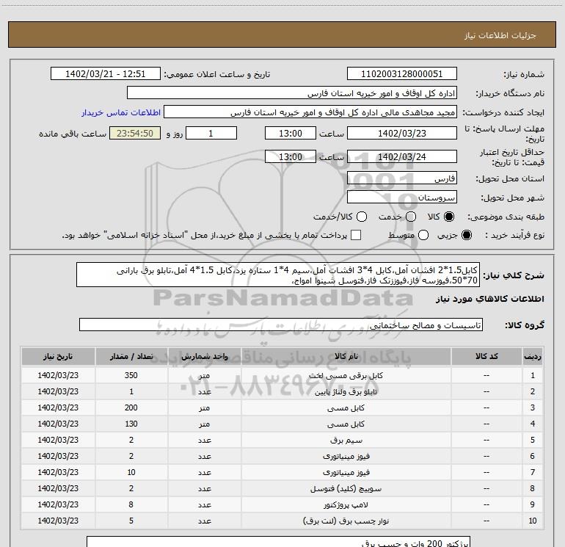Select row item تابلو برق ولتاژ پایین

346,391
